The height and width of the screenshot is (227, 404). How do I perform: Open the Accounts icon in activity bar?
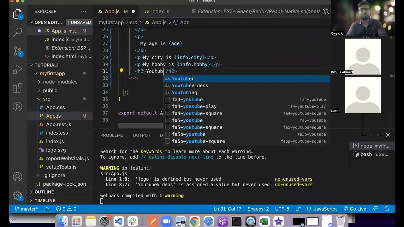[18, 177]
